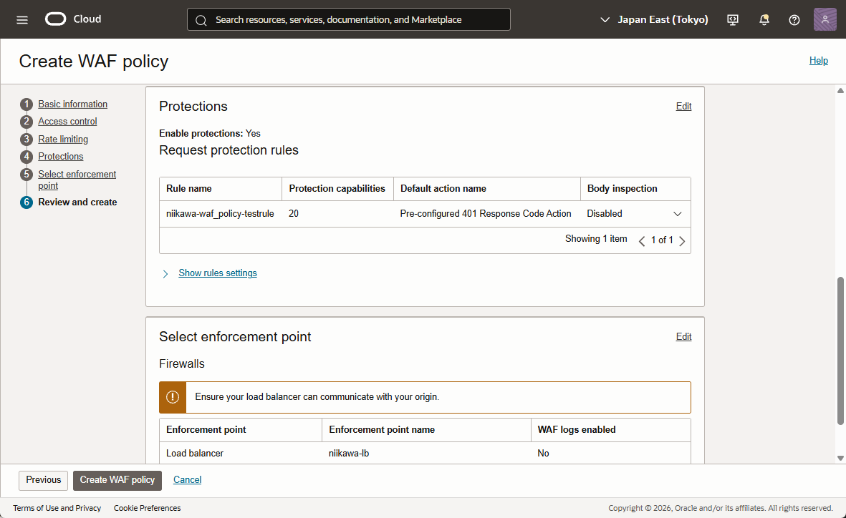This screenshot has width=846, height=518.
Task: Click the Create WAF policy button
Action: (117, 480)
